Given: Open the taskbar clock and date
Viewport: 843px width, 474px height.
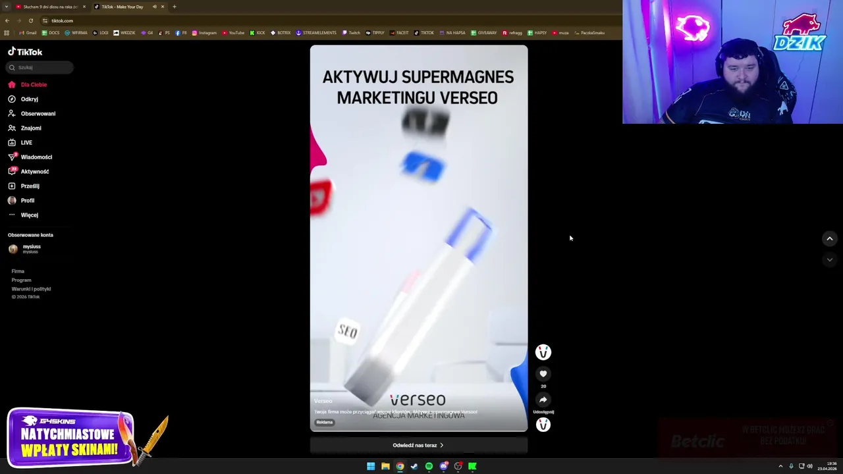Looking at the screenshot, I should (x=827, y=466).
